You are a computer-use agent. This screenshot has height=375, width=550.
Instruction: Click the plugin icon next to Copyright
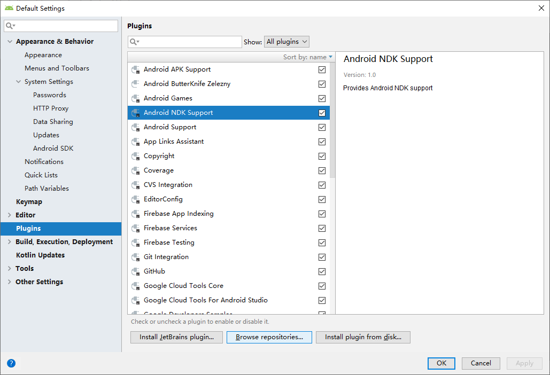click(x=136, y=156)
